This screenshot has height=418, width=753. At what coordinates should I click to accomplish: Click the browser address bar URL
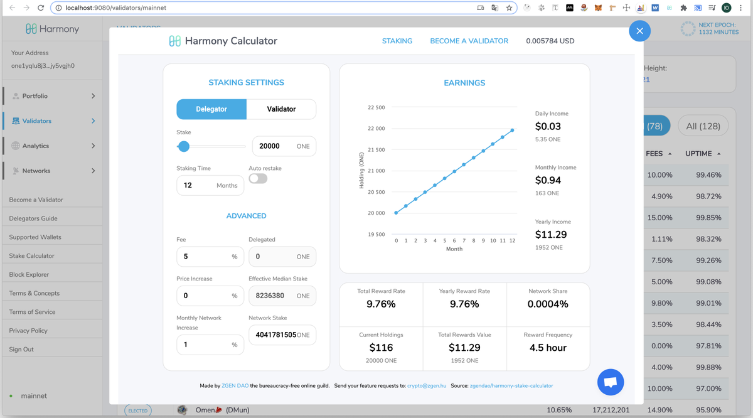click(115, 8)
